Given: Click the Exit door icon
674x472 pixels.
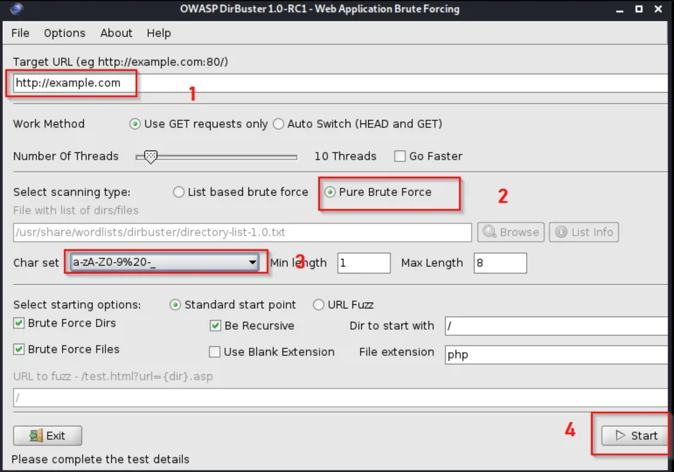Looking at the screenshot, I should coord(36,435).
